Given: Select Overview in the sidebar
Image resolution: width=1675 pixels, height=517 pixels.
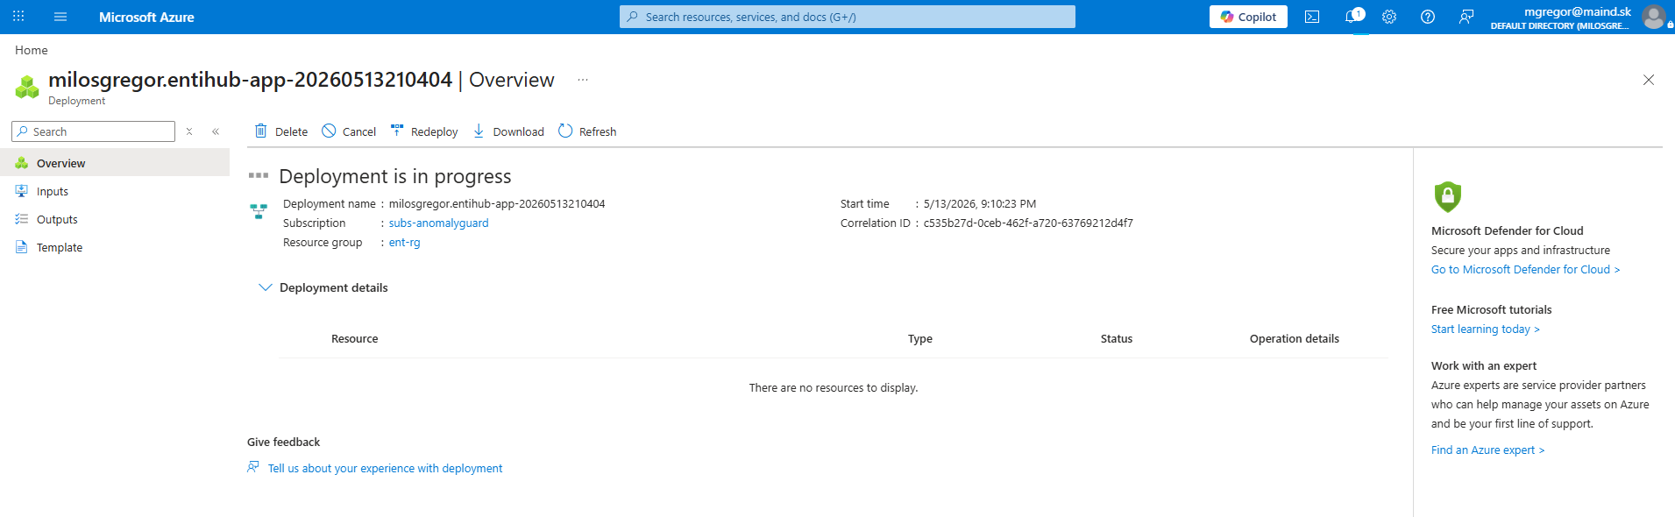Looking at the screenshot, I should (115, 163).
